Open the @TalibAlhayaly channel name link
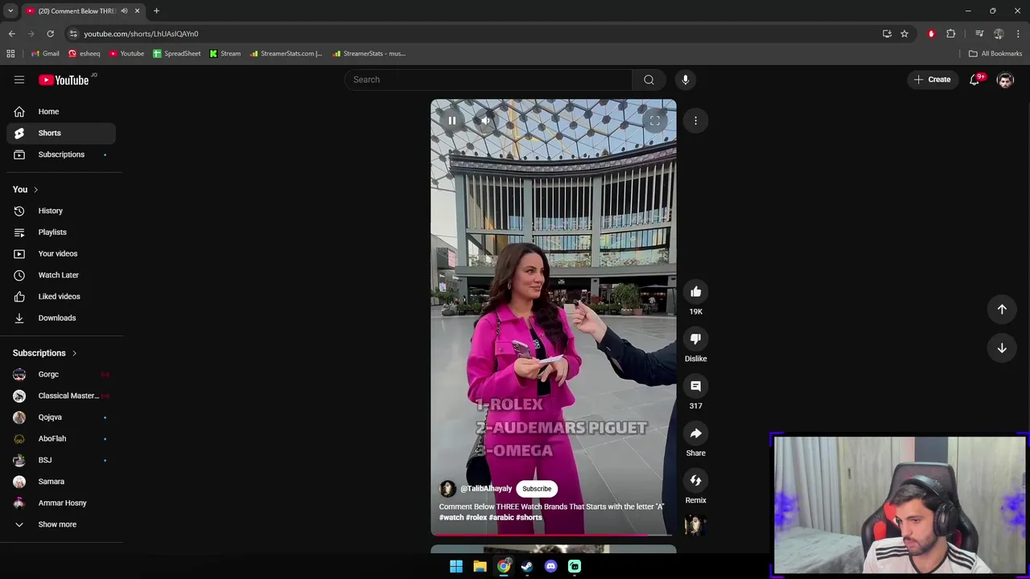The width and height of the screenshot is (1030, 579). tap(486, 489)
